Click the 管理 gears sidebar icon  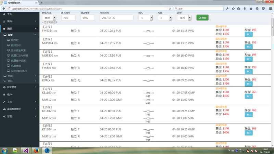click(4, 116)
